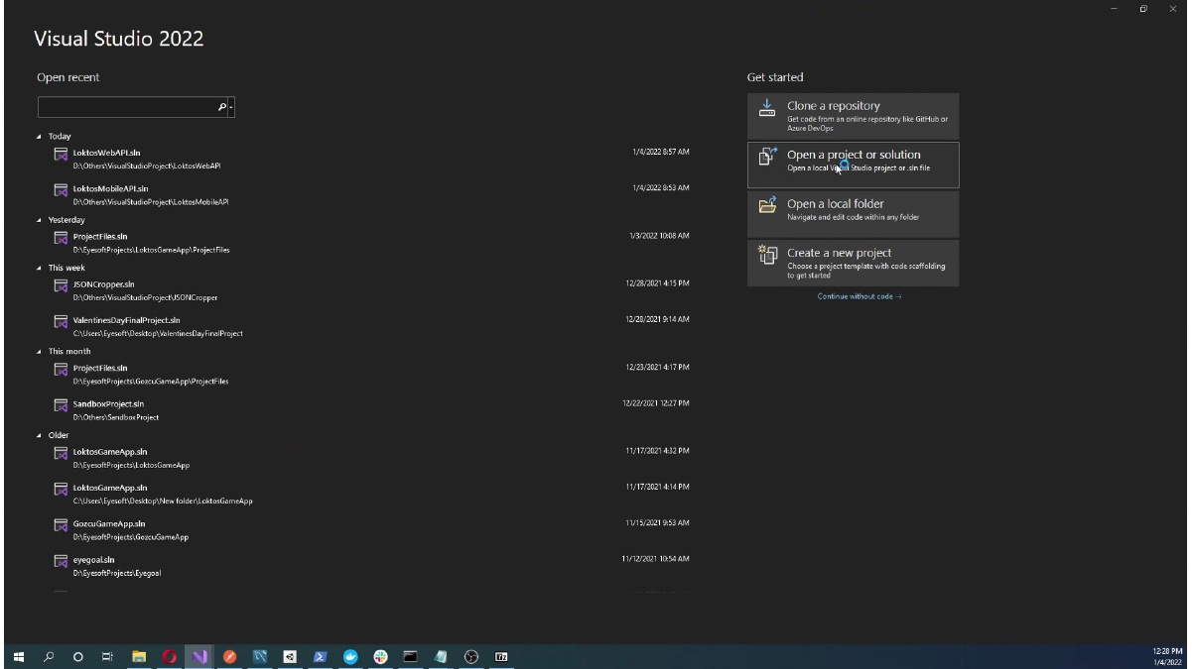The image size is (1192, 669).
Task: Start Create a new project
Action: (853, 263)
